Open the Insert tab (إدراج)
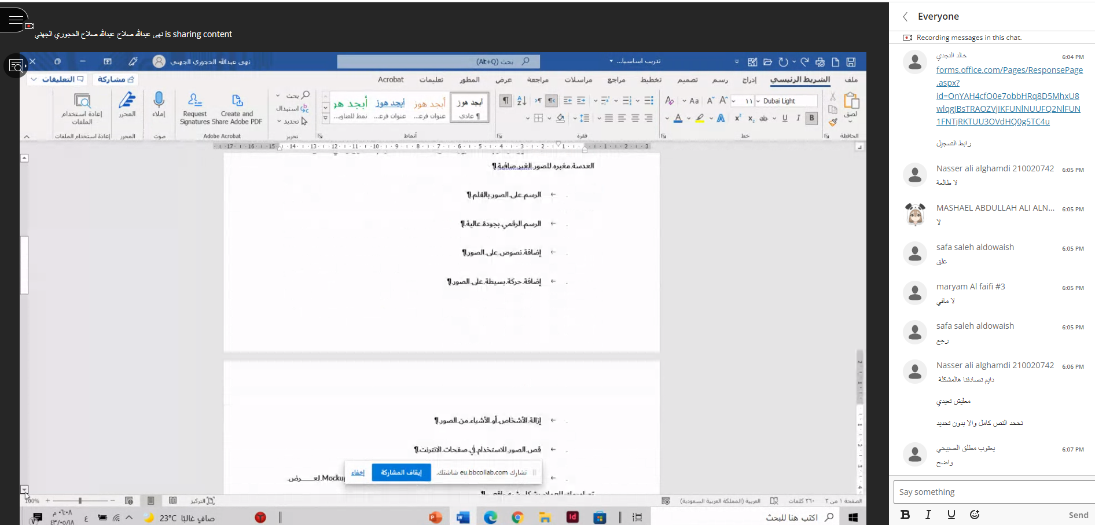This screenshot has height=525, width=1095. [x=749, y=80]
